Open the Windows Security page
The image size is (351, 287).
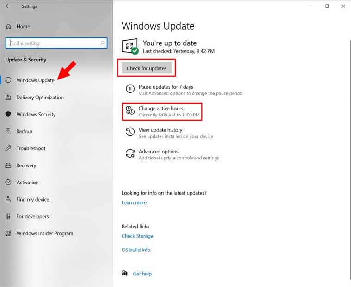point(36,114)
